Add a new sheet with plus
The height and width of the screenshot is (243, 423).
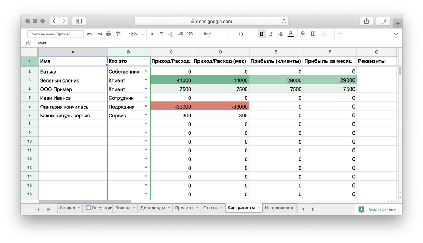(38, 209)
